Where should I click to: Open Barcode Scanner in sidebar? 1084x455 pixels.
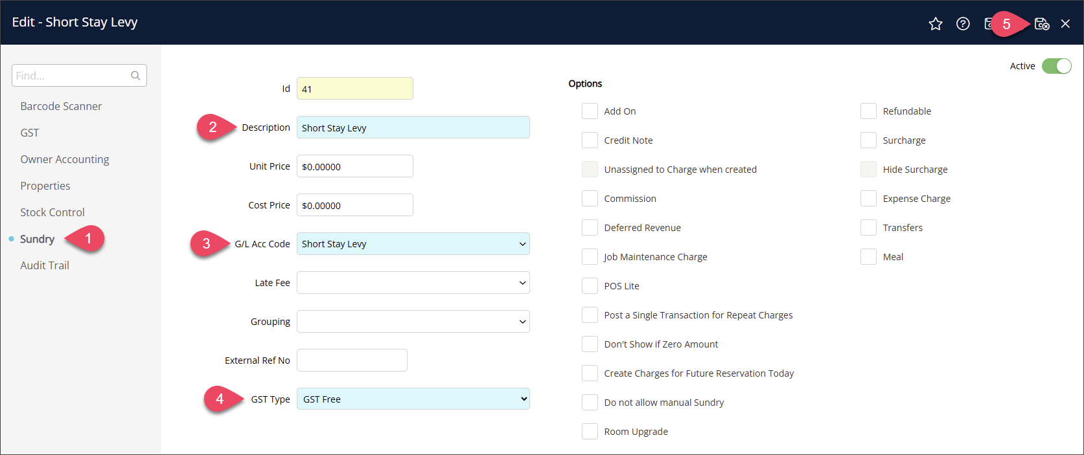coord(61,106)
